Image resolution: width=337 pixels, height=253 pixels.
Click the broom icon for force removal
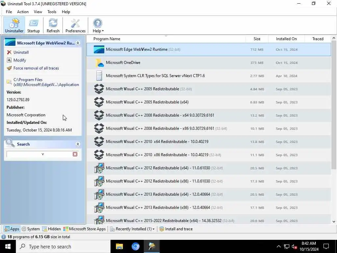(9, 68)
